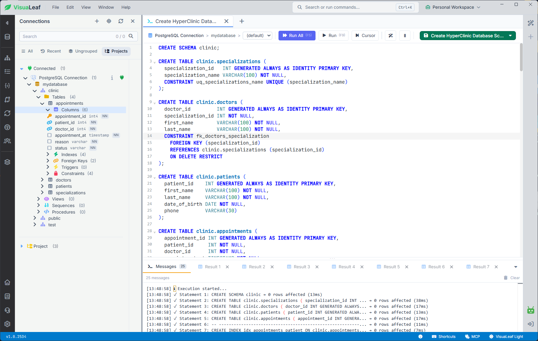
Task: Click the locate target icon in Connections
Action: (109, 21)
